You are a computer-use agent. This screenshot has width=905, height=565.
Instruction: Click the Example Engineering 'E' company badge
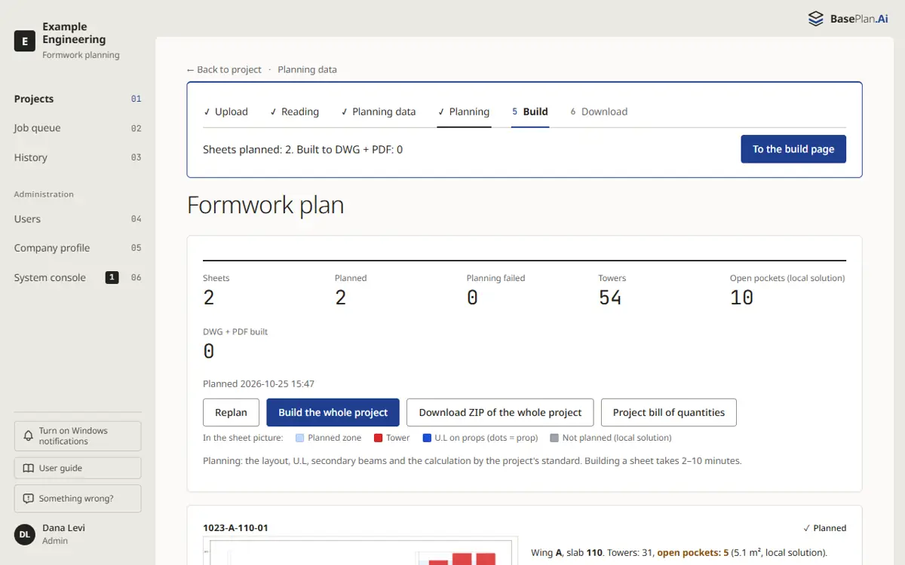coord(25,41)
